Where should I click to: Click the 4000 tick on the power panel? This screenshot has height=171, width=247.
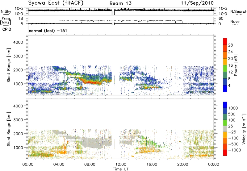pos(18,42)
